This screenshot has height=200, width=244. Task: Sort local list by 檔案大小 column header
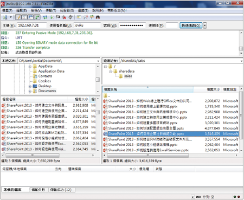(x=79, y=99)
